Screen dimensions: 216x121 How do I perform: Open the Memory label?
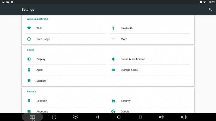point(41,81)
